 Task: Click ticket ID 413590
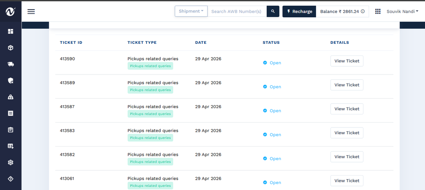(67, 59)
